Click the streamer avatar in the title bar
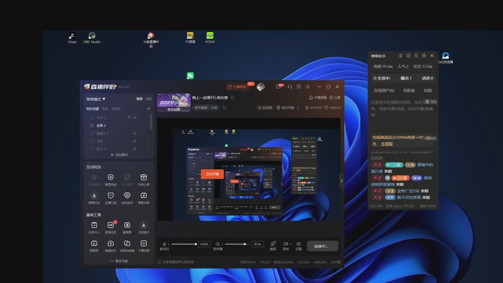The image size is (503, 283). click(x=261, y=87)
